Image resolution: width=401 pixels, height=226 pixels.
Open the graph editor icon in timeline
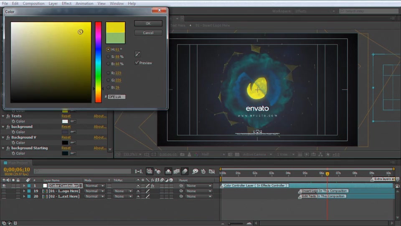coord(212,171)
